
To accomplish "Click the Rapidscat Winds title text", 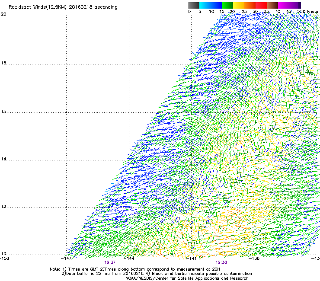I will tap(63, 7).
